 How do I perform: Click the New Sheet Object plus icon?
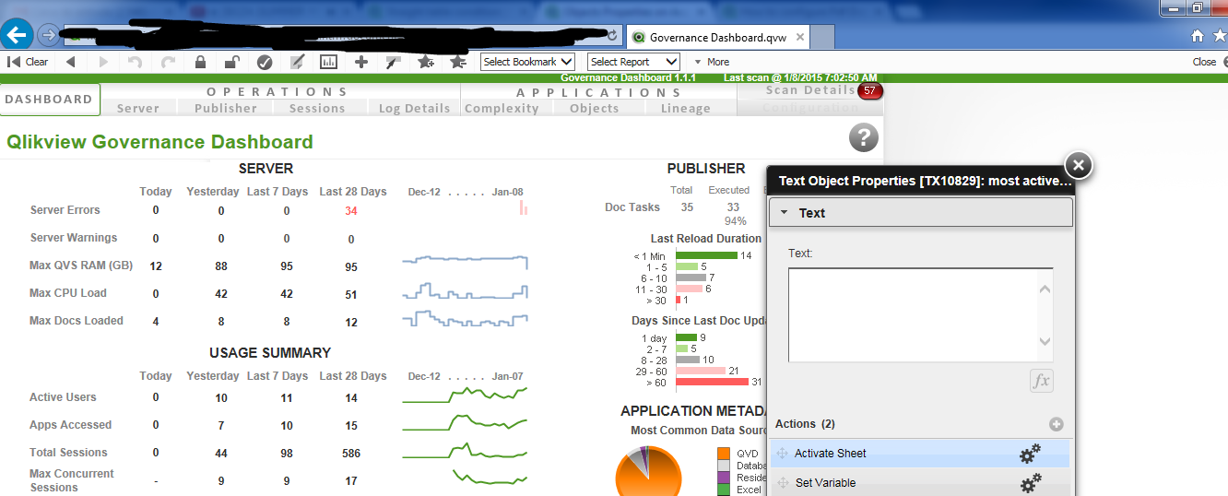tap(361, 62)
